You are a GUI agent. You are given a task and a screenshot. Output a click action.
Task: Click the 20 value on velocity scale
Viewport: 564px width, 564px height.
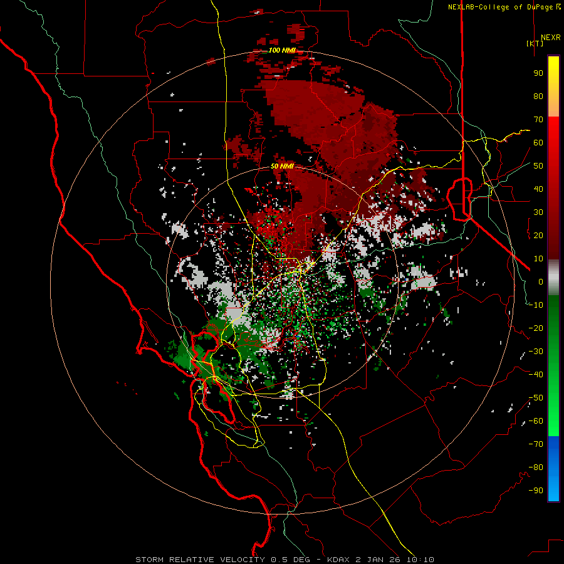538,235
